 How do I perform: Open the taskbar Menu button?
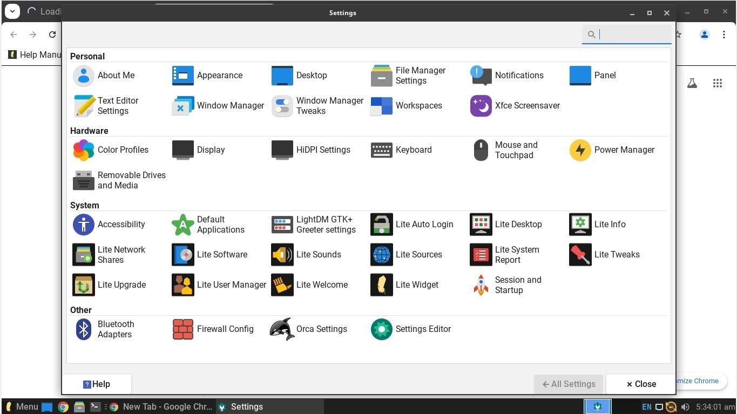(x=22, y=407)
